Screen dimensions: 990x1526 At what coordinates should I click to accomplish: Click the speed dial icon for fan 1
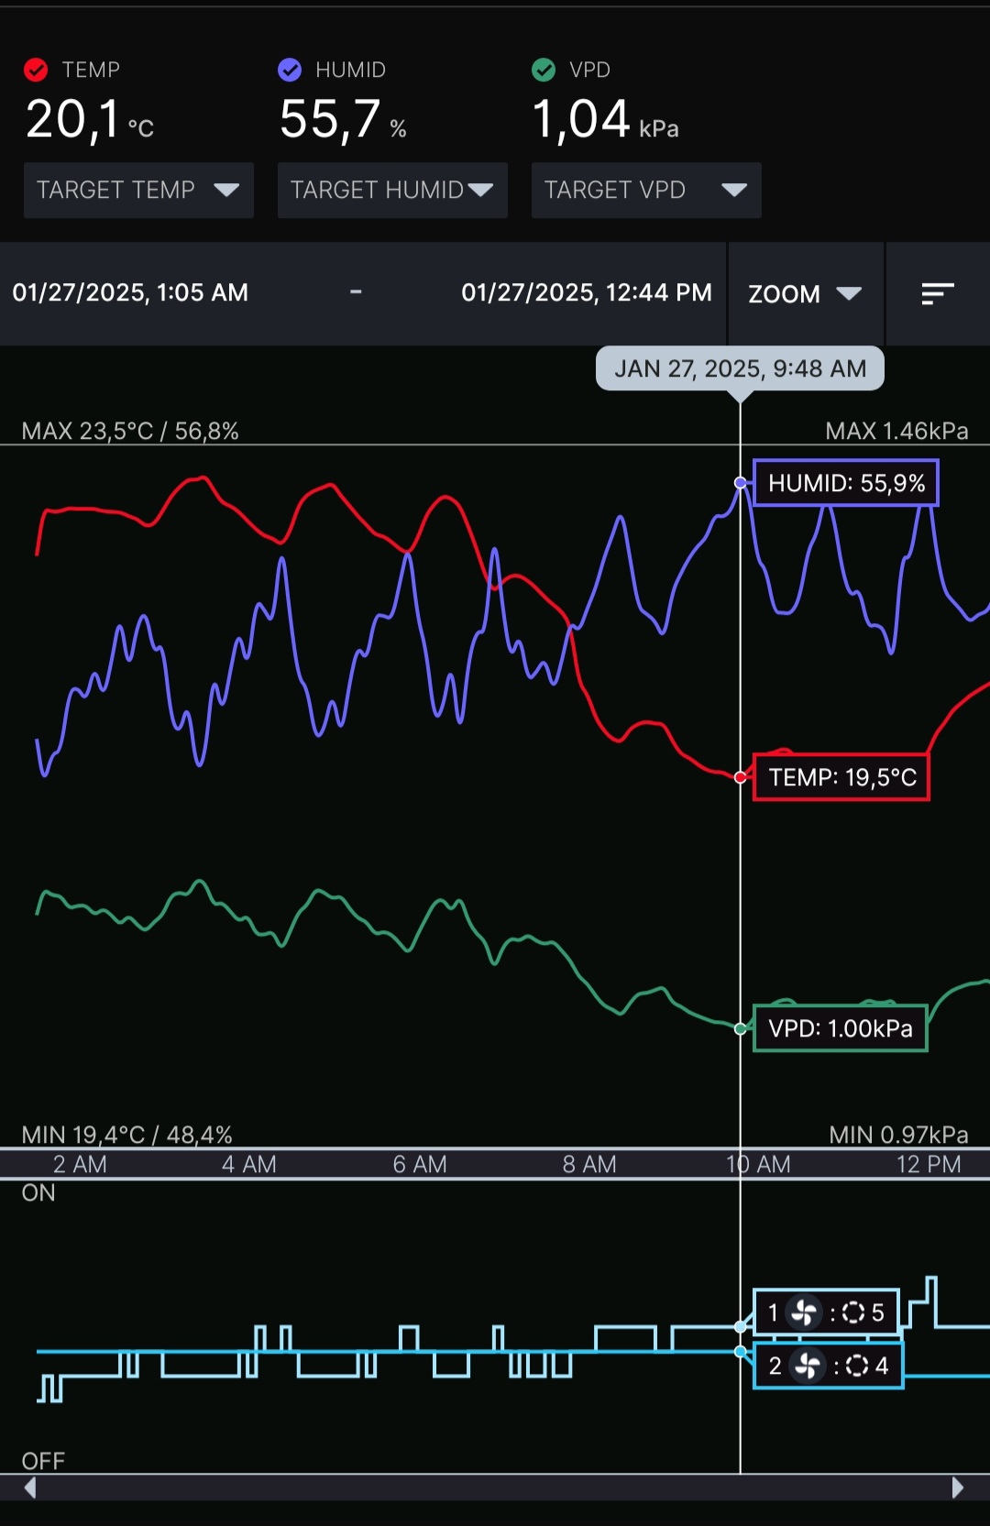point(853,1312)
